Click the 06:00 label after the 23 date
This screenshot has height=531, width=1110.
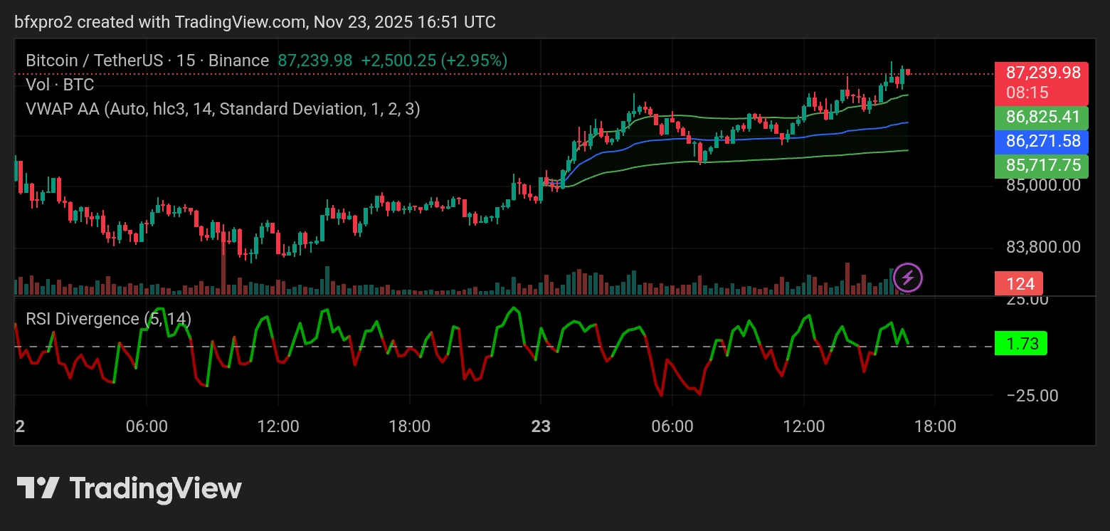[672, 426]
